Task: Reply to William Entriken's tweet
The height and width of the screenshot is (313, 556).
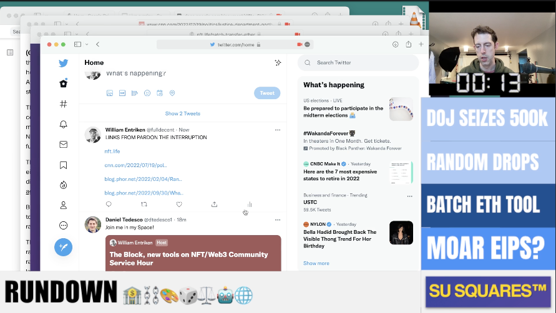Action: click(x=109, y=204)
